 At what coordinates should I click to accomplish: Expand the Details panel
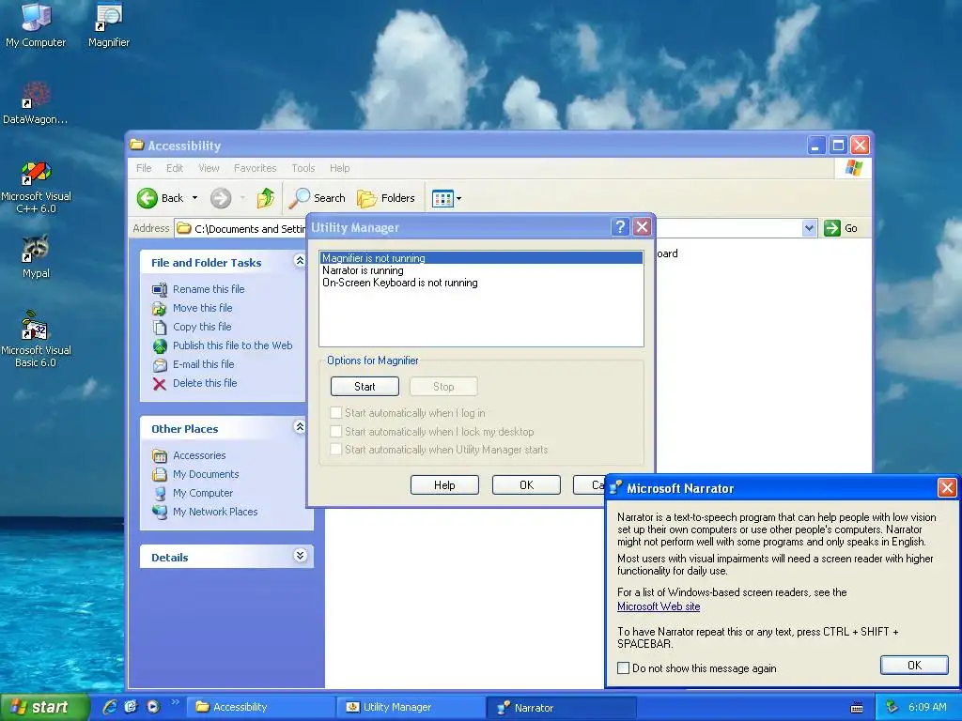tap(300, 556)
